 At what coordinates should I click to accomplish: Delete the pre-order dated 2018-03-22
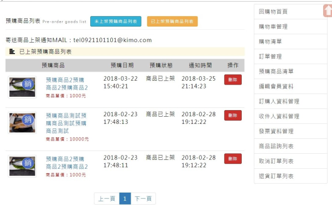(x=233, y=80)
